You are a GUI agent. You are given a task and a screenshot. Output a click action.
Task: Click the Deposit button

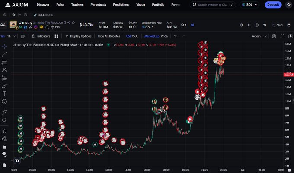tap(273, 5)
